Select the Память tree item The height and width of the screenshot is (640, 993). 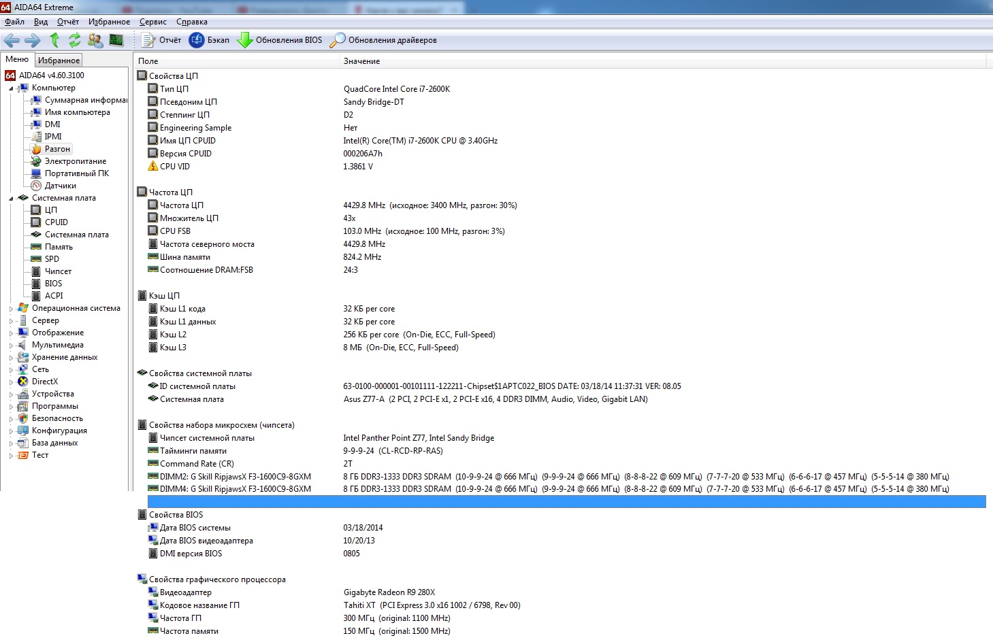pos(59,247)
